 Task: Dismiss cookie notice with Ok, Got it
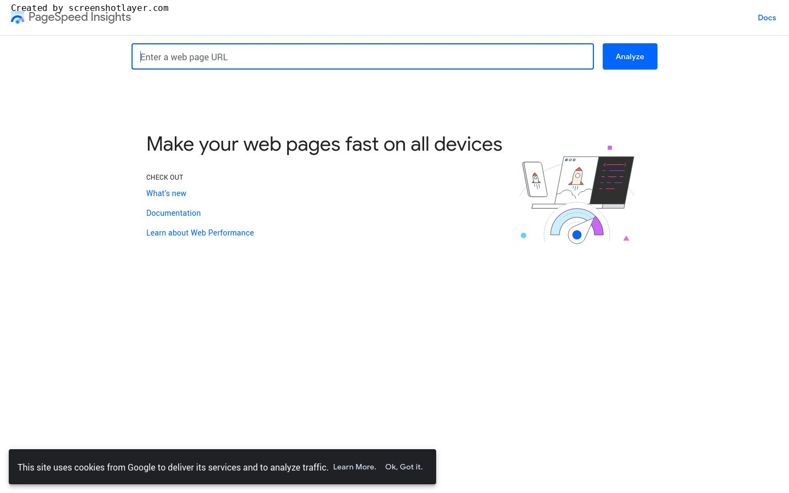[404, 467]
